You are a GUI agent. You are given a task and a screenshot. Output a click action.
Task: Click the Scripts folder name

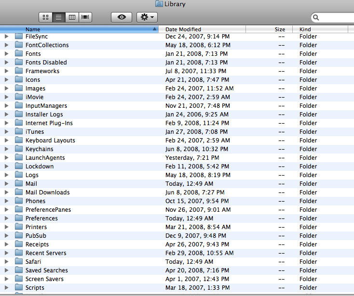[35, 288]
